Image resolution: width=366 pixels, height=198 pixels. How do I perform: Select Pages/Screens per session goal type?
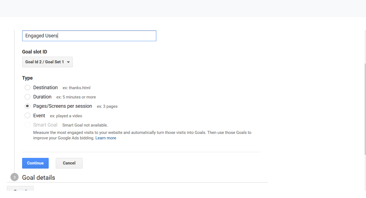coord(27,106)
